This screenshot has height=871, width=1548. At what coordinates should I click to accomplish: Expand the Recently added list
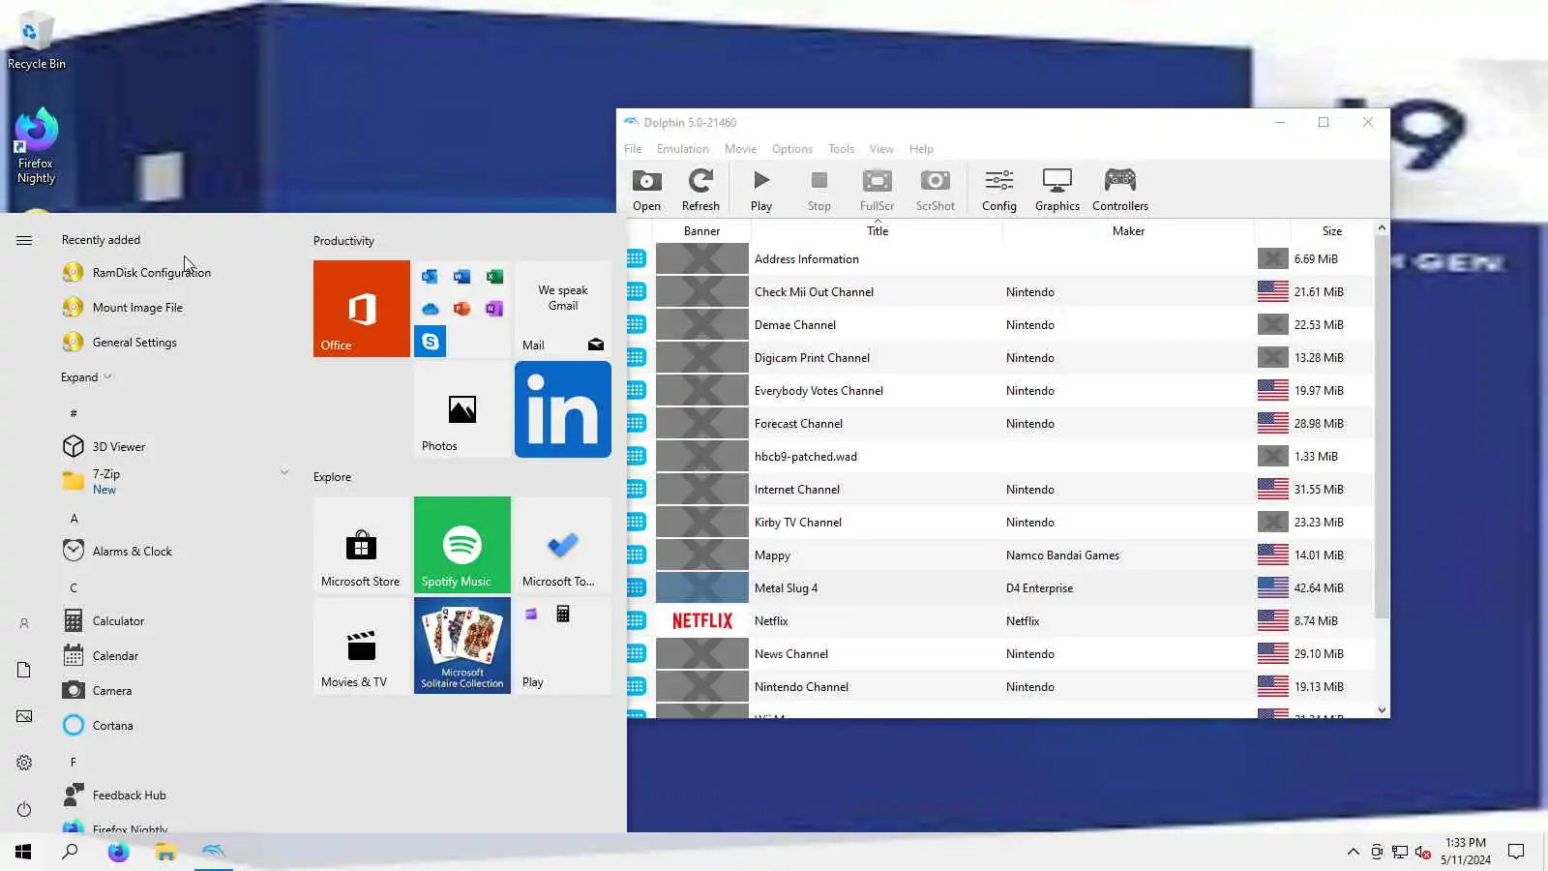86,377
